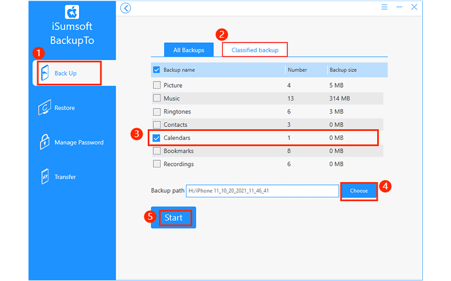451x281 pixels.
Task: Click the 314 MB size value
Action: [x=340, y=98]
